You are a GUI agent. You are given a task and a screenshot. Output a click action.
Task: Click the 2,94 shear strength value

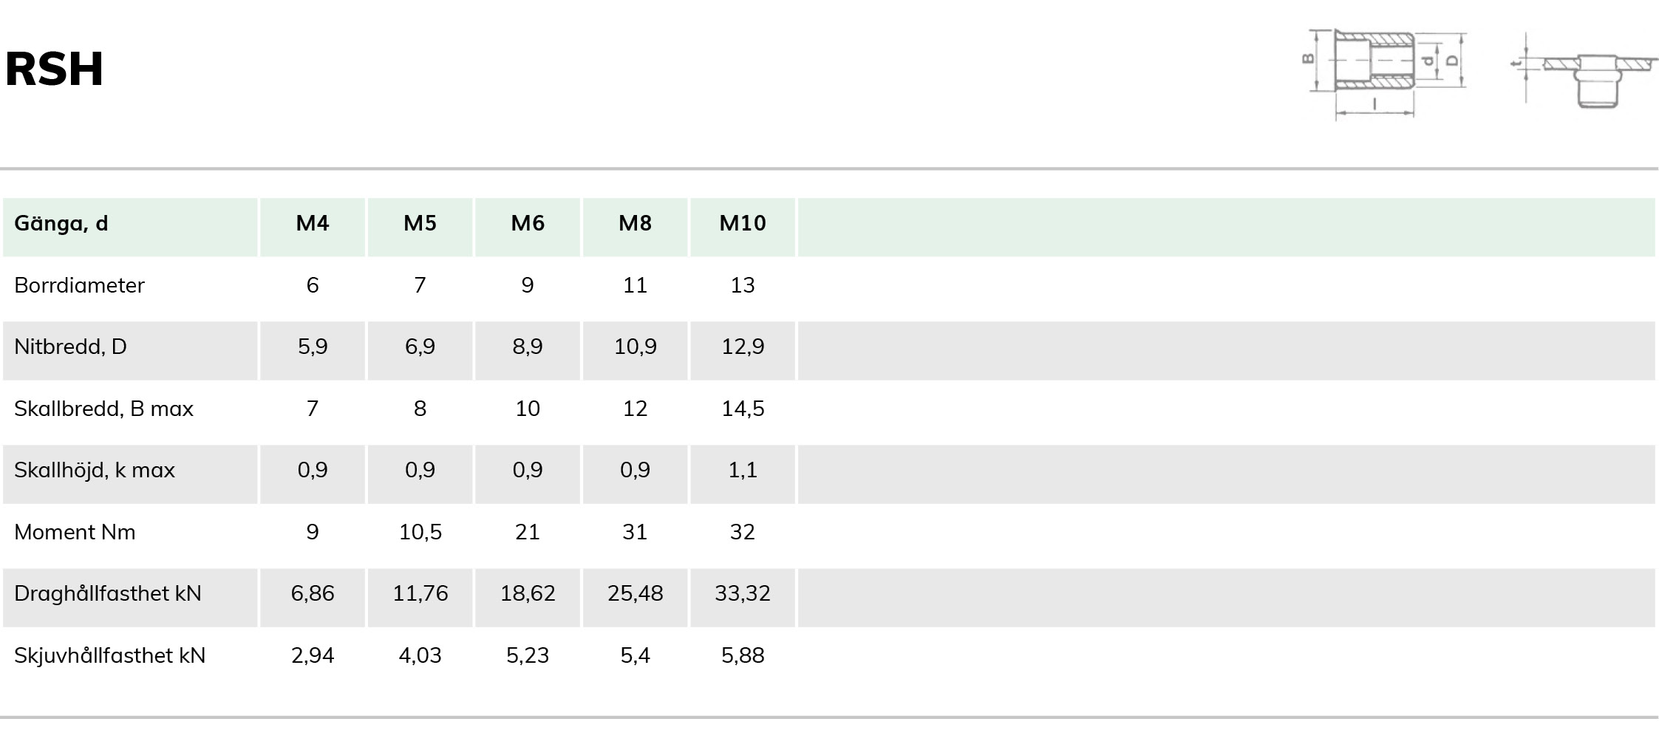313,655
